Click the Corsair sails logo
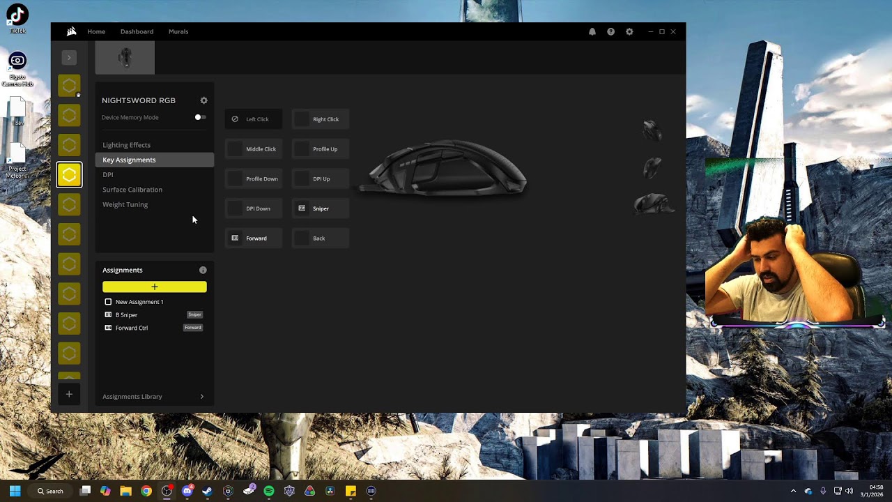 pos(71,31)
